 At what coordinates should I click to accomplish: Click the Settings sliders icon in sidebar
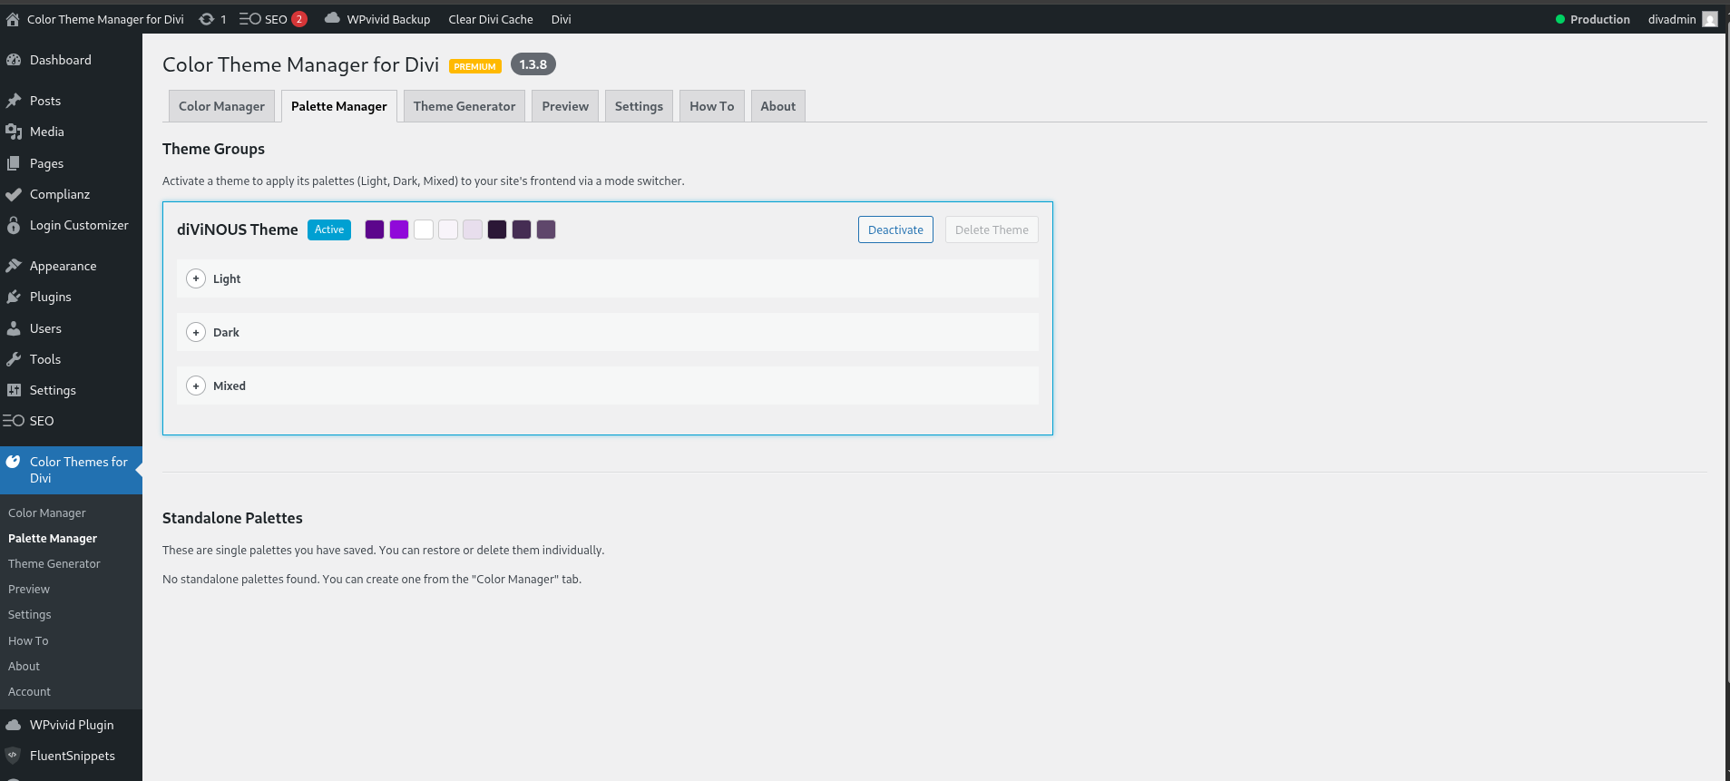[14, 390]
